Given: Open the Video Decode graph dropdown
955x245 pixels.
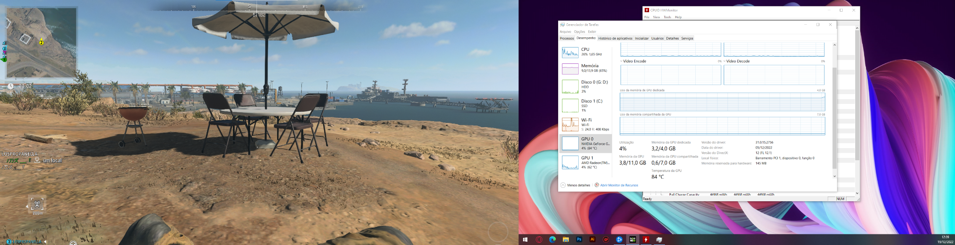Looking at the screenshot, I should coord(724,61).
